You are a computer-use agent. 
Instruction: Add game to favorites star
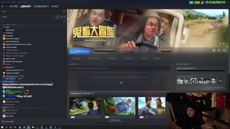pyautogui.click(x=224, y=51)
